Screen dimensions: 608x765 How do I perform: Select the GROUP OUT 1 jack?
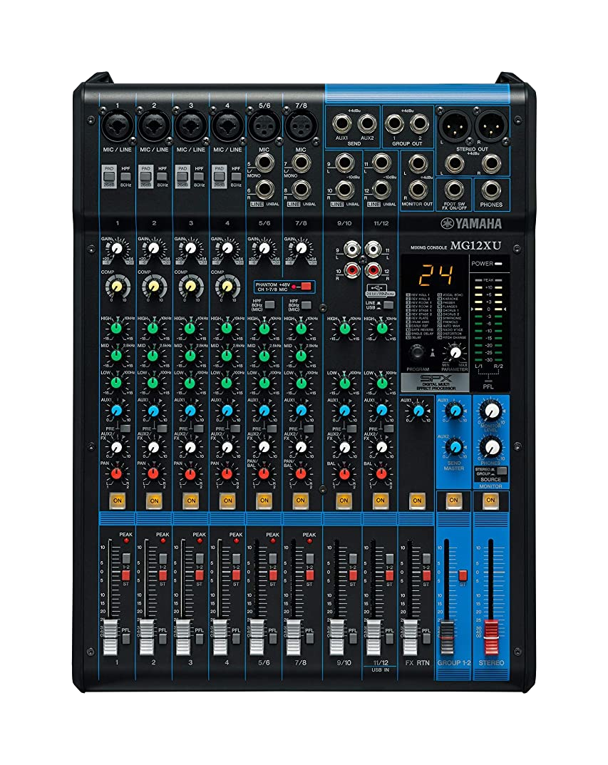[394, 123]
